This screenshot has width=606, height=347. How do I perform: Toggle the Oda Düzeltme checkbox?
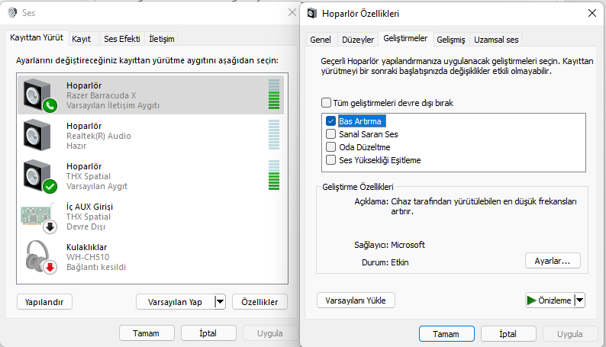(x=331, y=147)
